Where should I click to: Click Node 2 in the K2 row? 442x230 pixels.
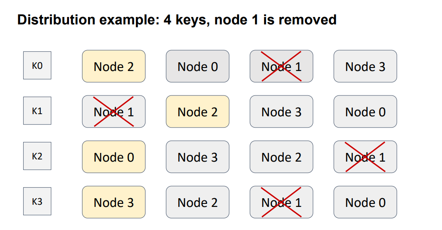point(281,157)
